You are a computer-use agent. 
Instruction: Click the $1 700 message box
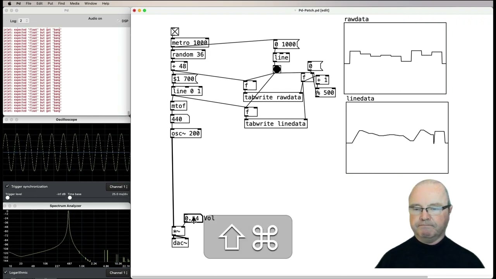(184, 79)
